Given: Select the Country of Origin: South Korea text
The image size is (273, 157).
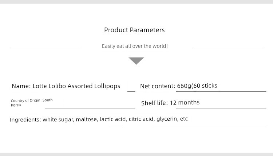Looking at the screenshot, I should point(32,103).
